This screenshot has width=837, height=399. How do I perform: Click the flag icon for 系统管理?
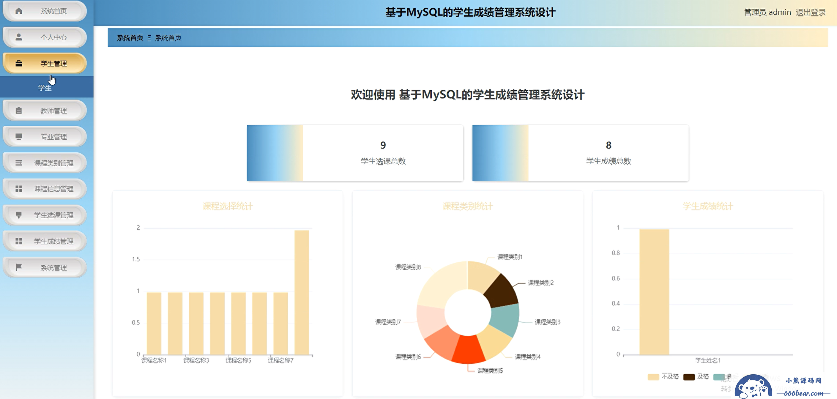point(19,267)
